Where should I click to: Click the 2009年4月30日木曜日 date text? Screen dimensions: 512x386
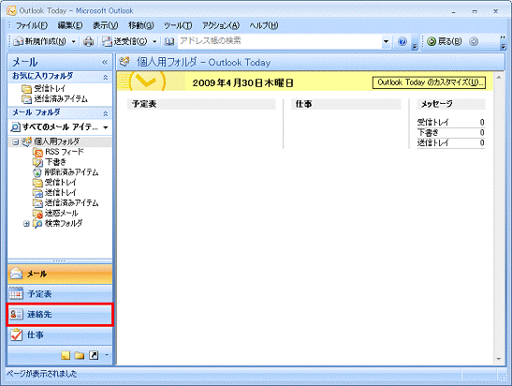coord(242,82)
